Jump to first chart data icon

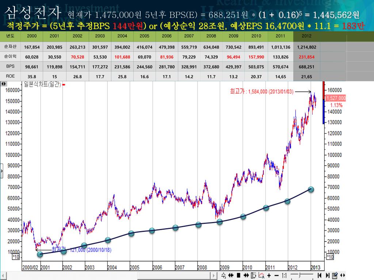pos(319,276)
